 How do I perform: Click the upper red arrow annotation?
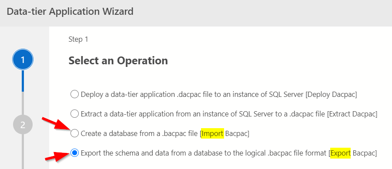click(x=56, y=123)
